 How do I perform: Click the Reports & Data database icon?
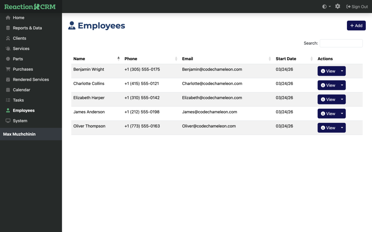8,28
